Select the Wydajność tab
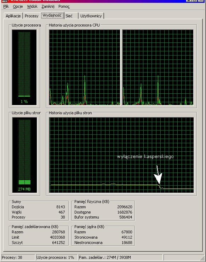 (x=52, y=15)
